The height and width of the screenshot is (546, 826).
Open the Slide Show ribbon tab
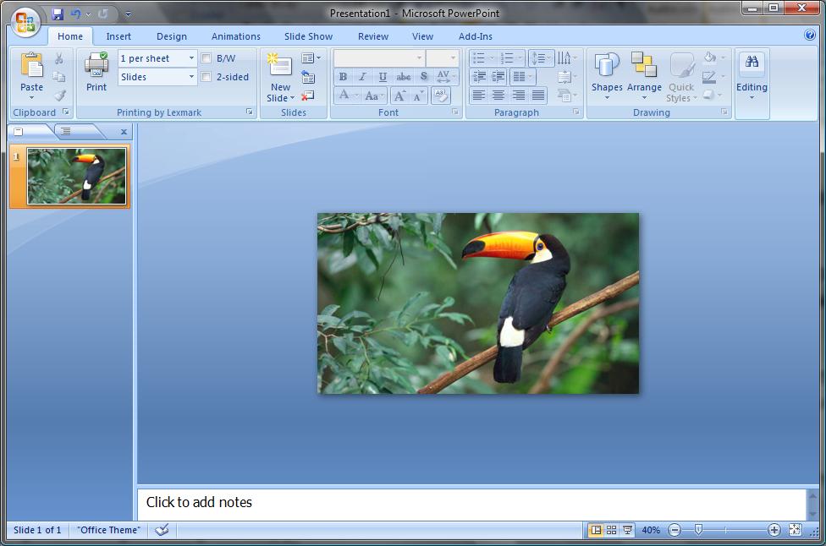coord(308,36)
